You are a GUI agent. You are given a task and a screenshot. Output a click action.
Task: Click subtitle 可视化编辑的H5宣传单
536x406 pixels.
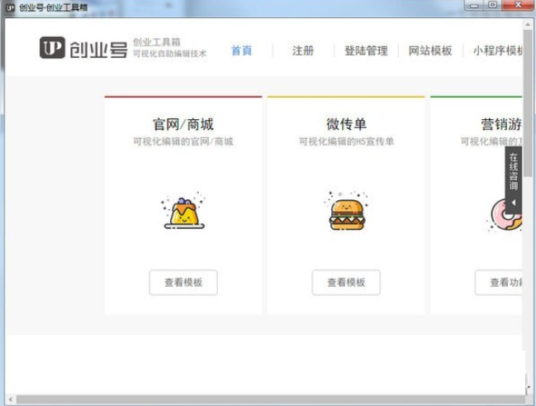346,141
